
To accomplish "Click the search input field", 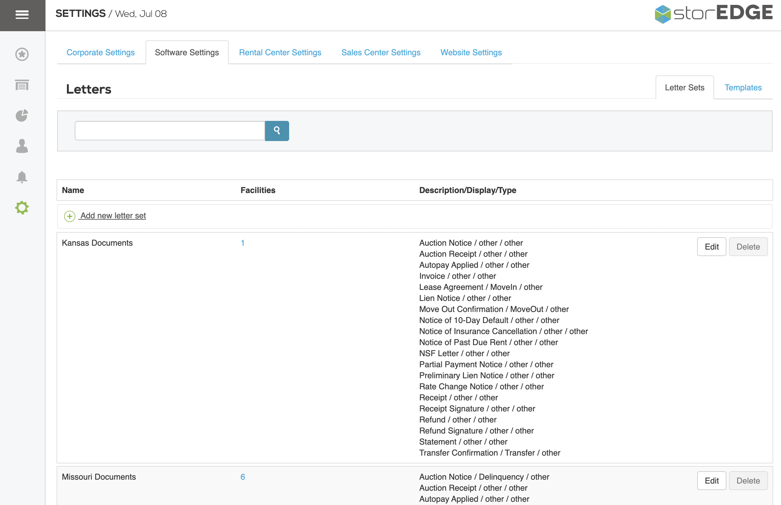I will click(x=170, y=130).
